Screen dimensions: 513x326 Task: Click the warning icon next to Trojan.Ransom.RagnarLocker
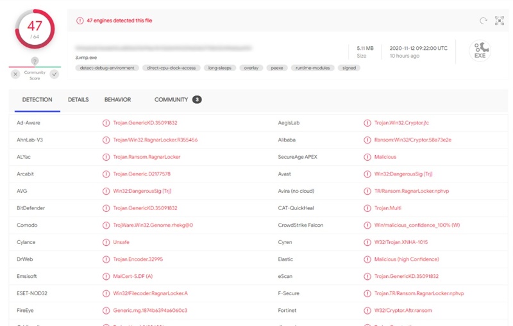pos(106,157)
